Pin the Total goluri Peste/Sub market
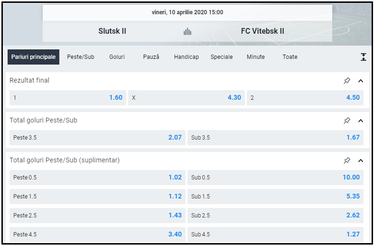 347,121
